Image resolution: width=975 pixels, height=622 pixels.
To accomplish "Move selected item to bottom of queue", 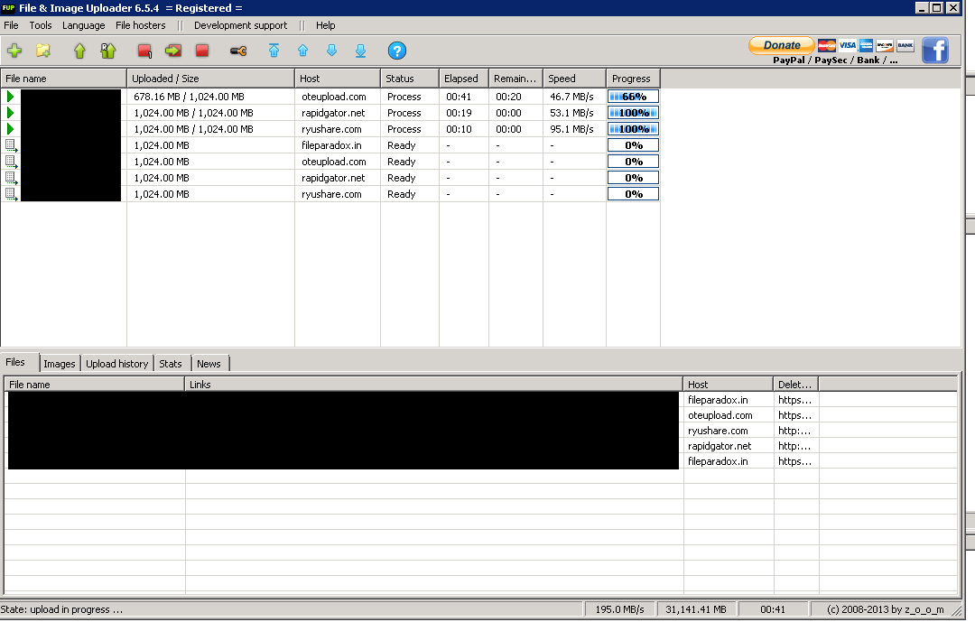I will coord(360,51).
